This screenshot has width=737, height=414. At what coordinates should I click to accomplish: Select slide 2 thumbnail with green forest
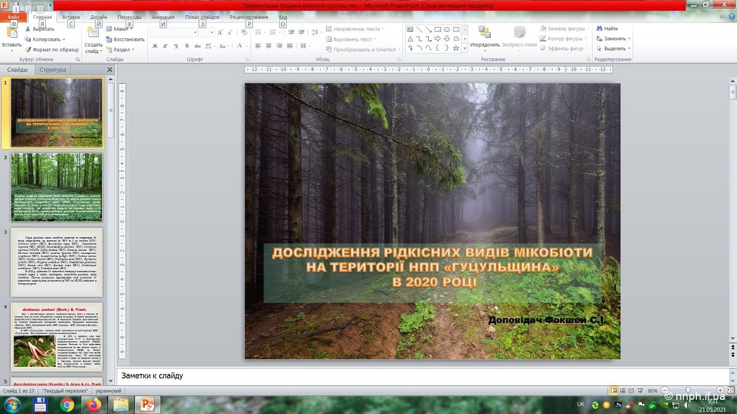56,187
